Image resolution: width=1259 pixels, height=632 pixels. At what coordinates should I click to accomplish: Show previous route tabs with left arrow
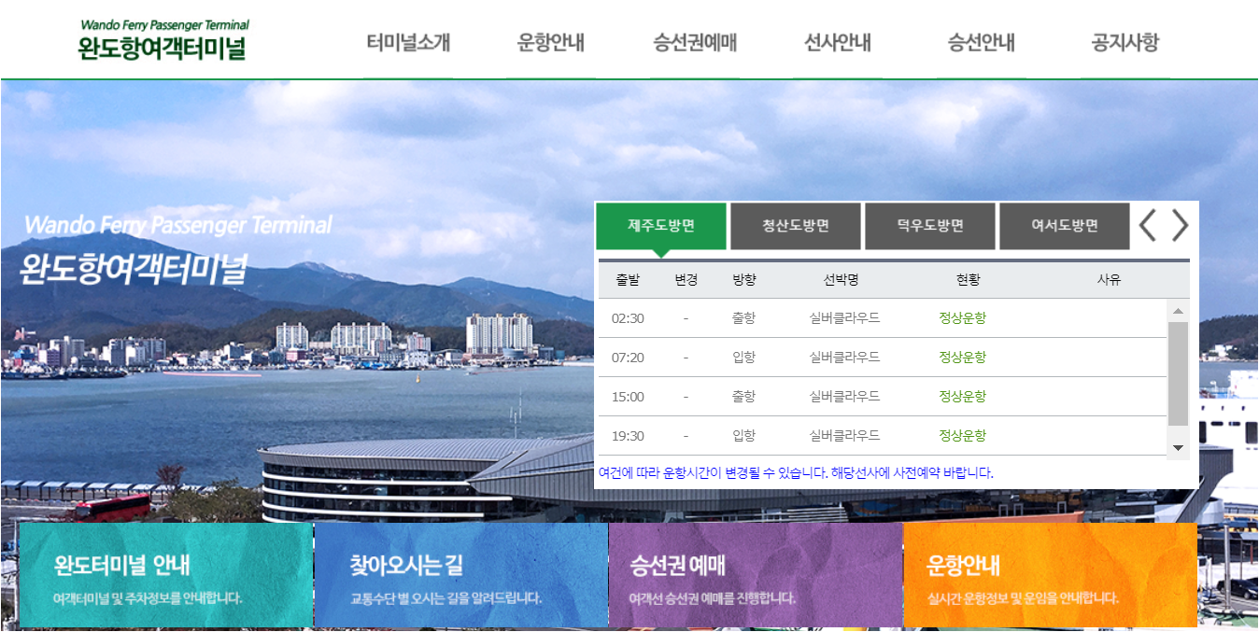click(x=1148, y=225)
